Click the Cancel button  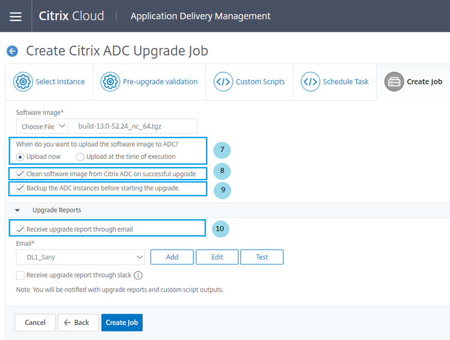[x=35, y=323]
